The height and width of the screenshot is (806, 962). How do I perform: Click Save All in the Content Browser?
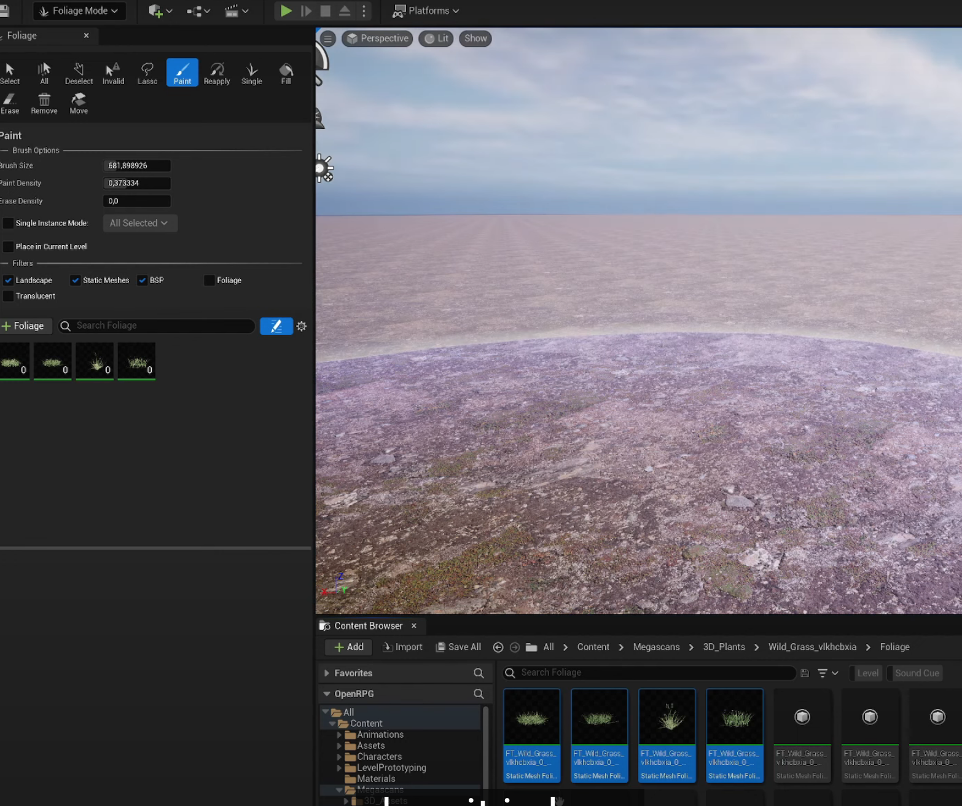click(458, 647)
